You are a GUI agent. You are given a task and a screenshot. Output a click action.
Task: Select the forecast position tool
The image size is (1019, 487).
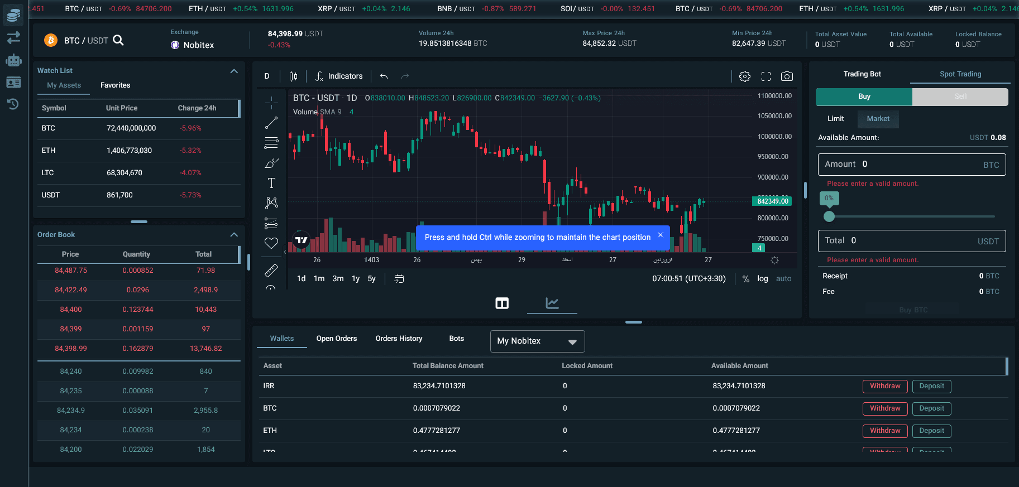(x=271, y=223)
